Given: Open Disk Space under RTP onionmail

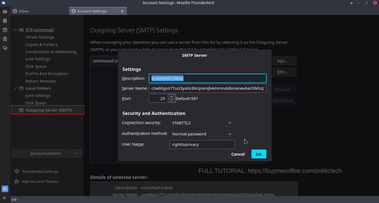Looking at the screenshot, I should point(36,66).
